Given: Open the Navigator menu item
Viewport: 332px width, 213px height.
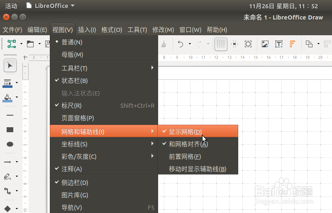Looking at the screenshot, I should pyautogui.click(x=104, y=208).
